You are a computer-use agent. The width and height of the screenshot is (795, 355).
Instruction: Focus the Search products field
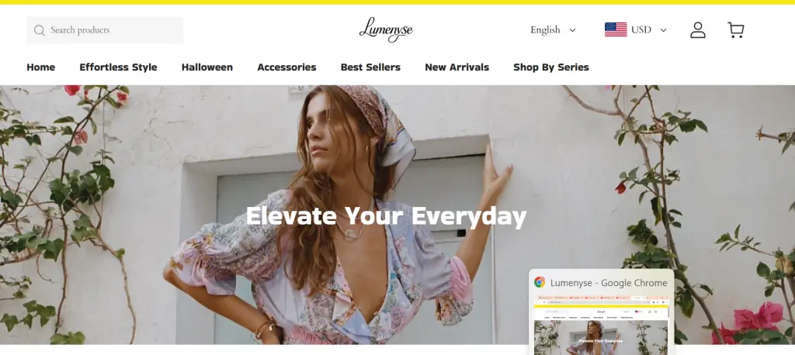click(105, 30)
